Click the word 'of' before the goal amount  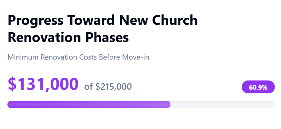(x=88, y=87)
